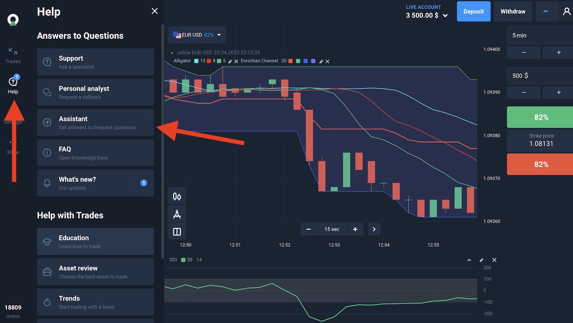
Task: Open the user profile icon
Action: pyautogui.click(x=566, y=11)
